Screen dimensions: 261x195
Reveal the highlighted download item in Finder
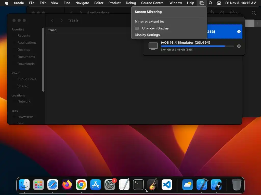click(239, 32)
